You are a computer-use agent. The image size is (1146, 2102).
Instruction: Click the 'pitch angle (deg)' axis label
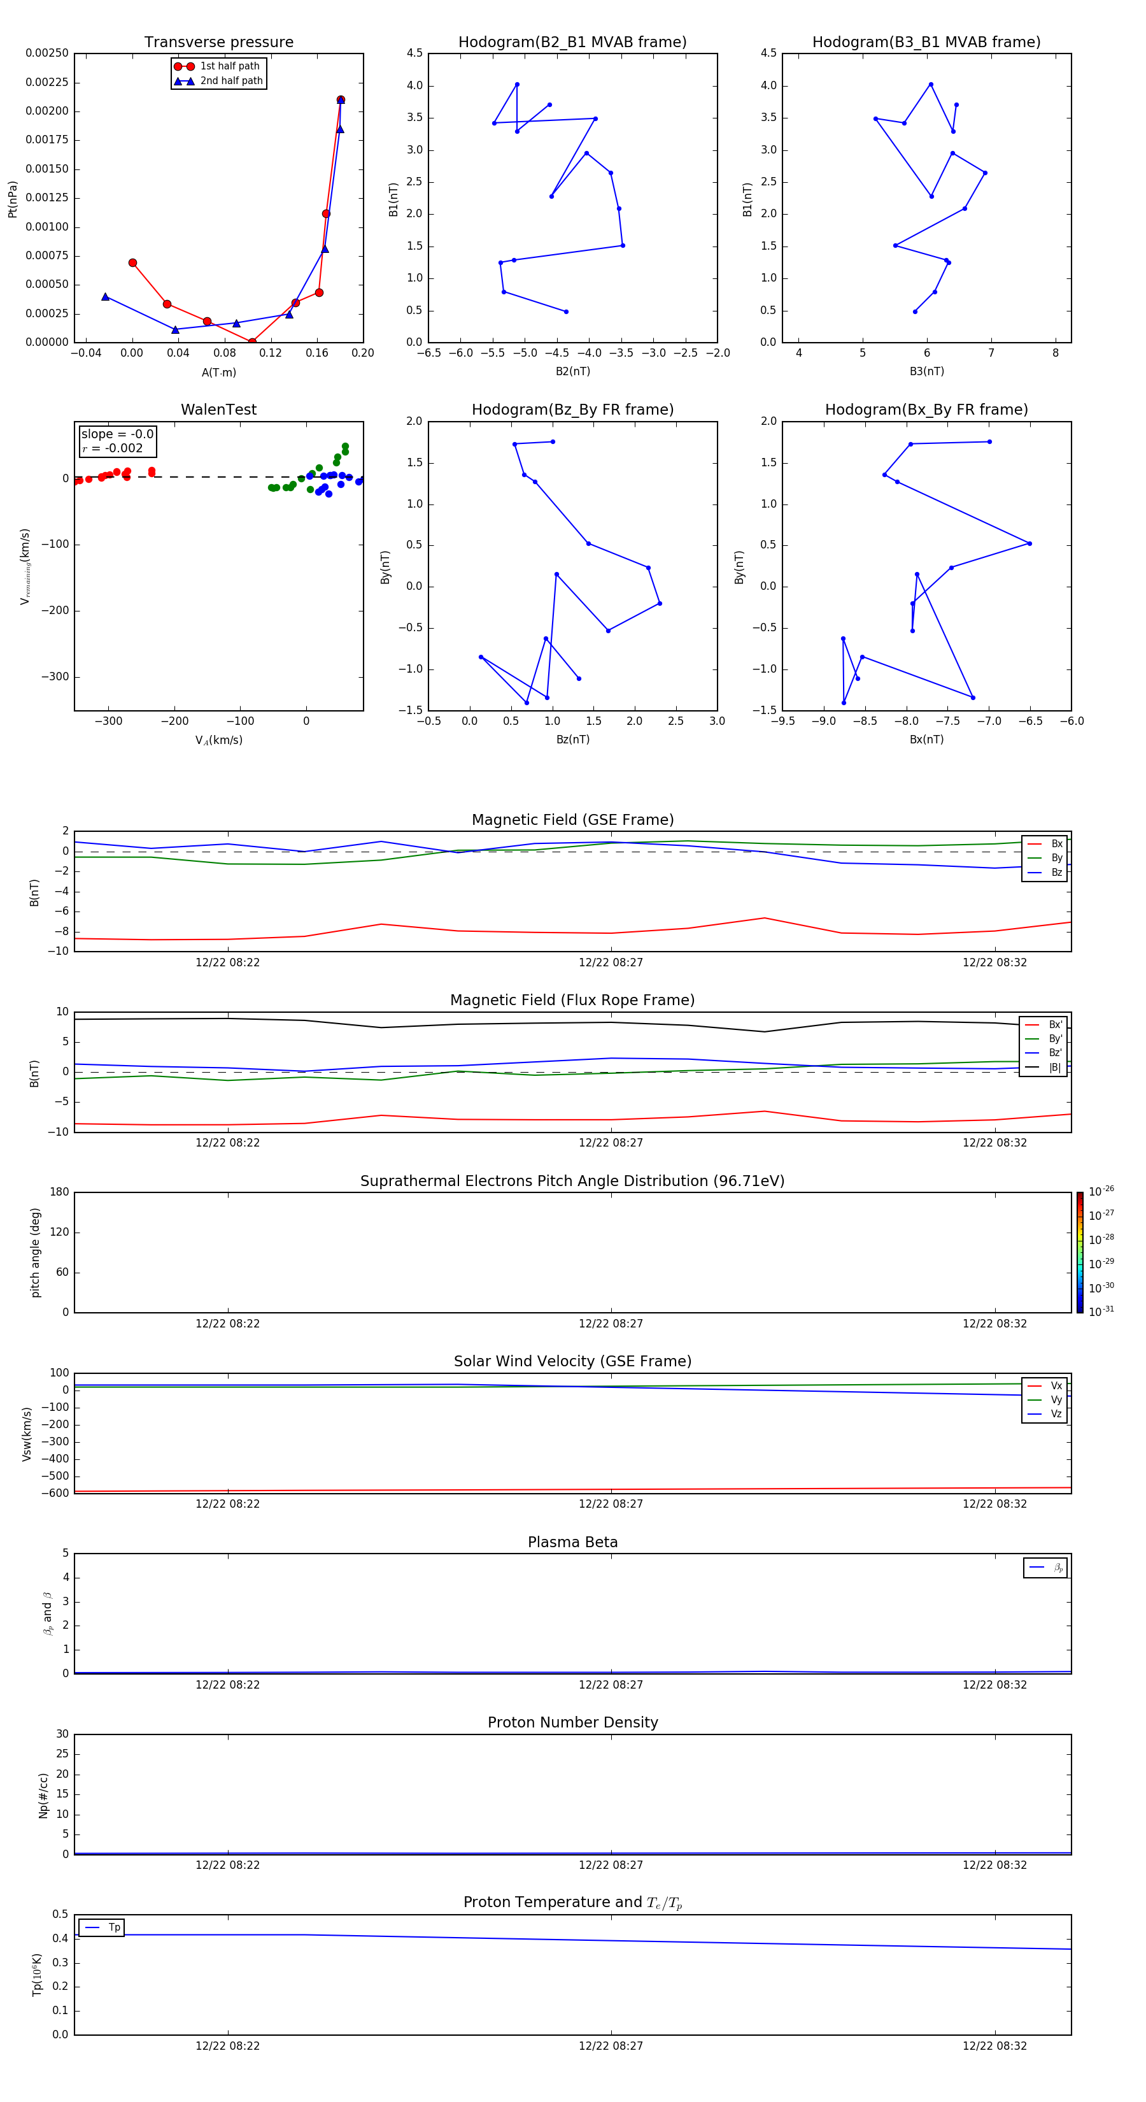(x=35, y=1252)
